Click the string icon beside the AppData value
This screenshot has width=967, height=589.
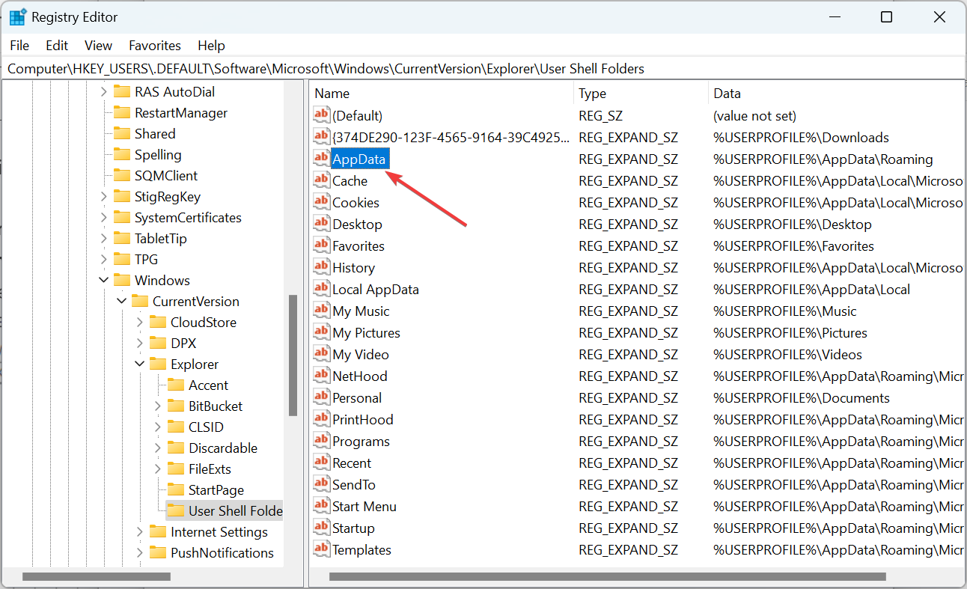[x=321, y=159]
